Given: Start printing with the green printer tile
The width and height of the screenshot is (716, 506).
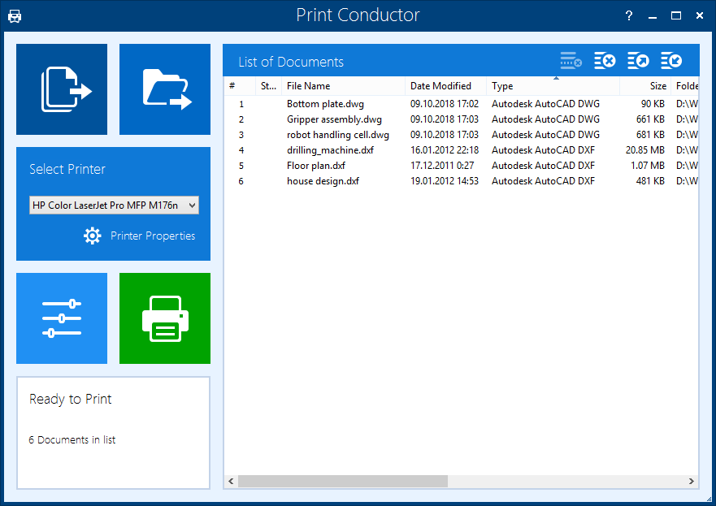Looking at the screenshot, I should point(165,318).
